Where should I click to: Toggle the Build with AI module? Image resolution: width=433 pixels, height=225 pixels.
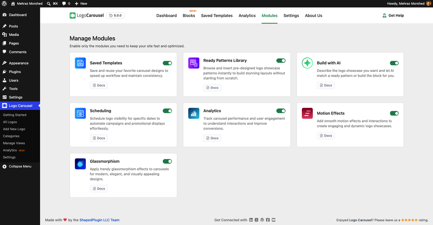point(395,63)
